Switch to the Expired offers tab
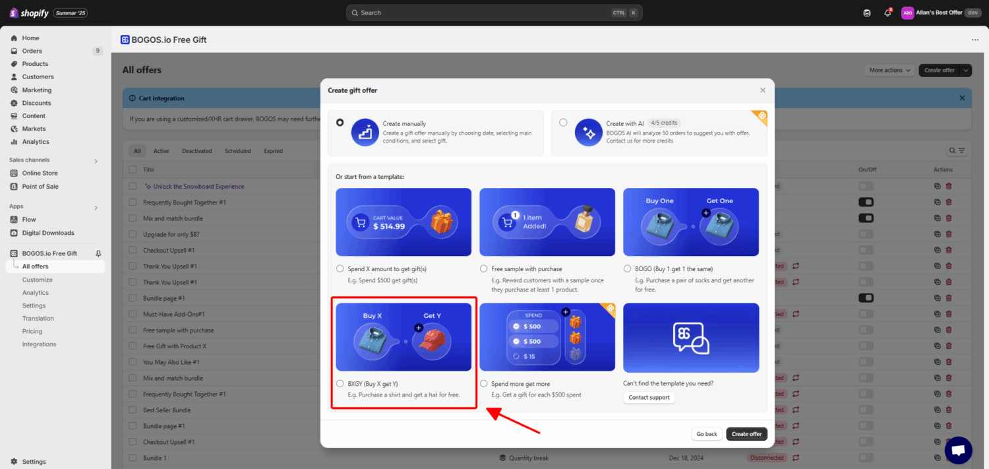Image resolution: width=989 pixels, height=469 pixels. coord(274,151)
